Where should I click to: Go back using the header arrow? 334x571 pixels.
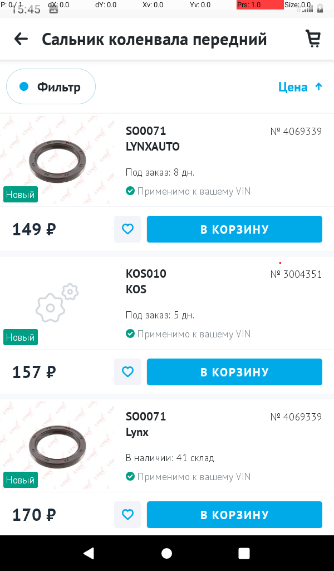click(x=21, y=39)
